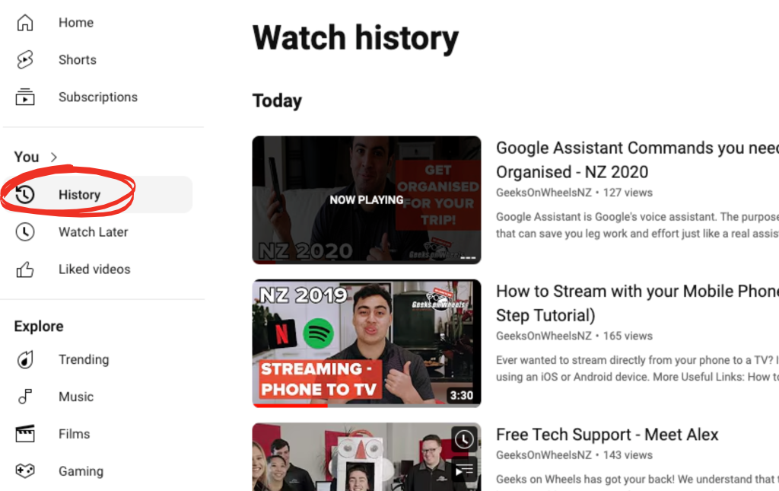Click the Free Tech Support - Meet Alex title
Screen dimensions: 779x491
(607, 435)
